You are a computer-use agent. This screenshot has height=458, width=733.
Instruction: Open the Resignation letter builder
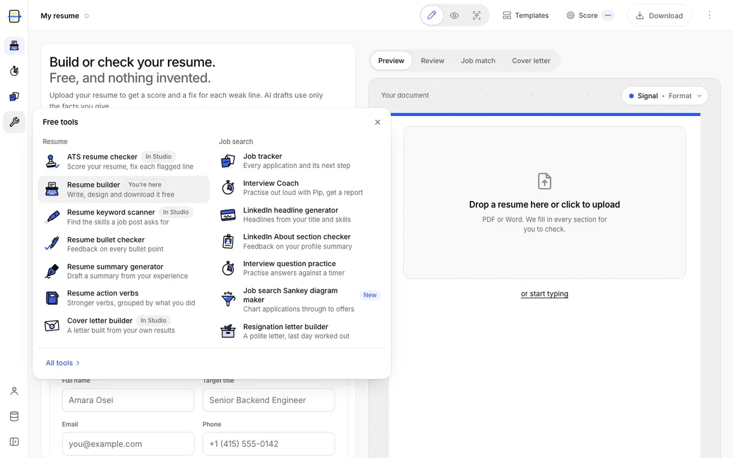pyautogui.click(x=300, y=331)
